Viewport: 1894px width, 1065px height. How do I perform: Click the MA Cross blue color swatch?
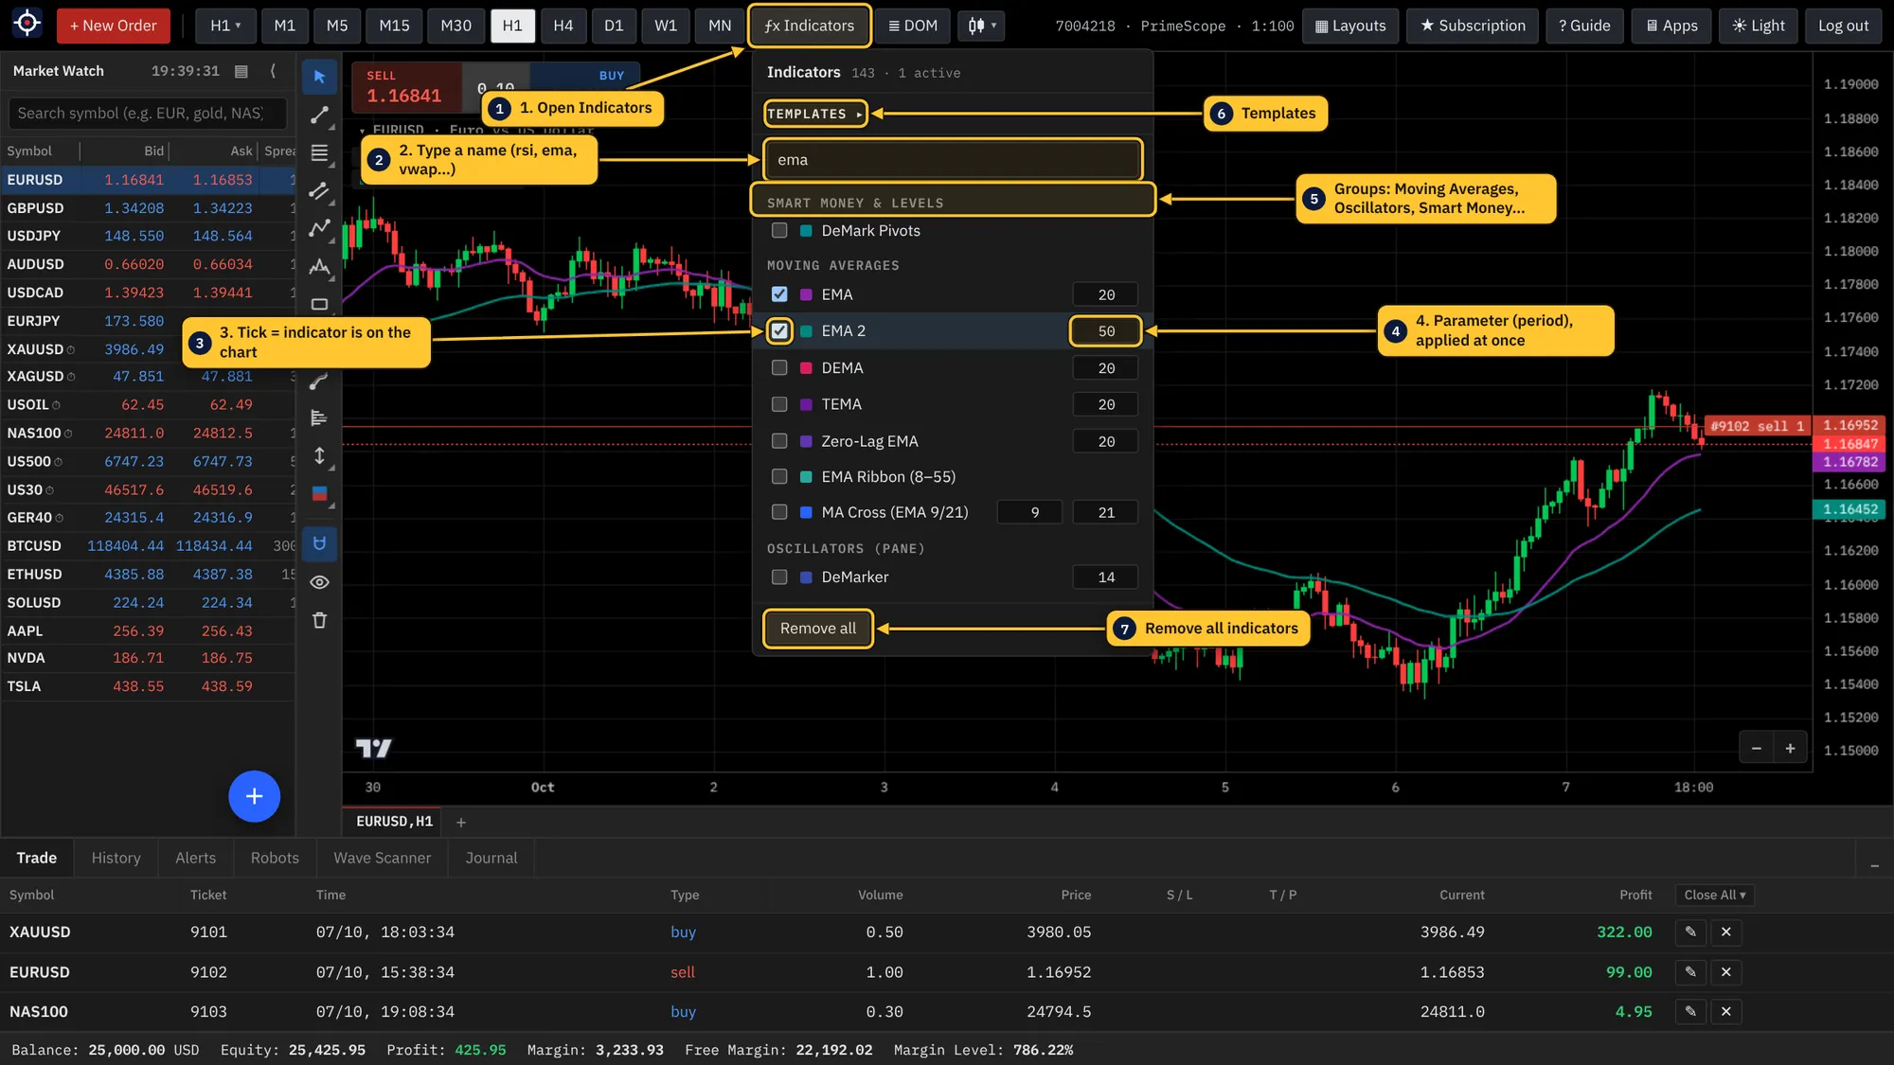(806, 512)
